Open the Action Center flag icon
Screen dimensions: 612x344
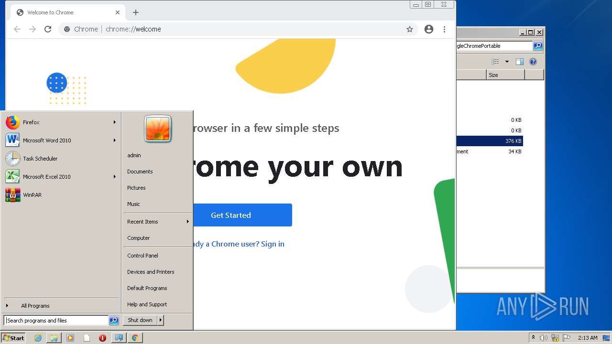click(x=567, y=338)
